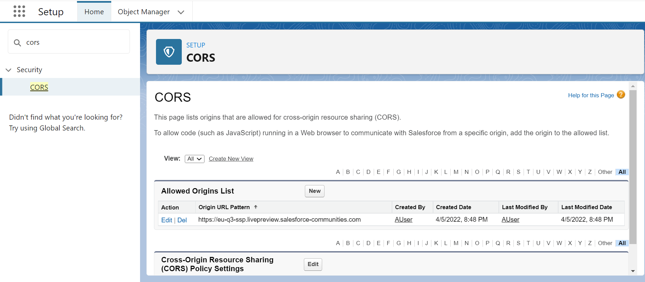Filter top alphabet bar by letter Z
The height and width of the screenshot is (282, 645).
coord(590,172)
